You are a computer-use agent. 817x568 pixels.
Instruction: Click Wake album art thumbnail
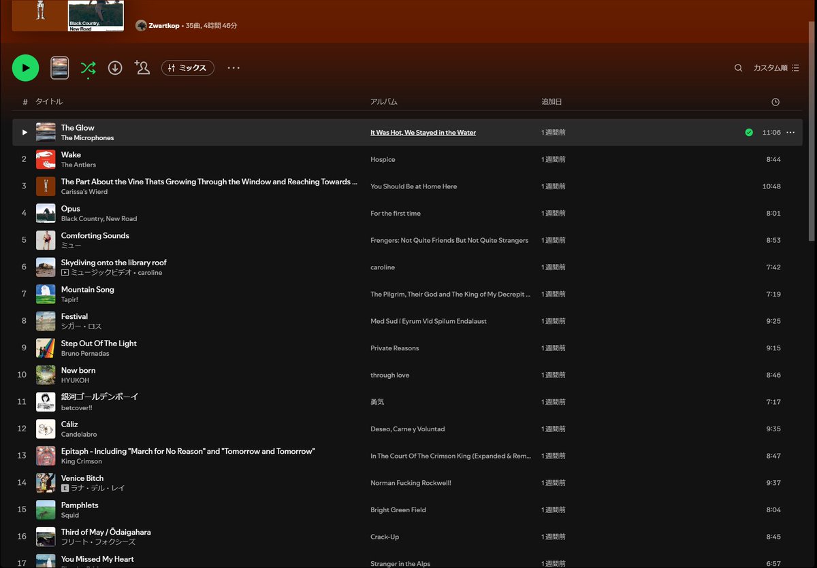pos(46,159)
